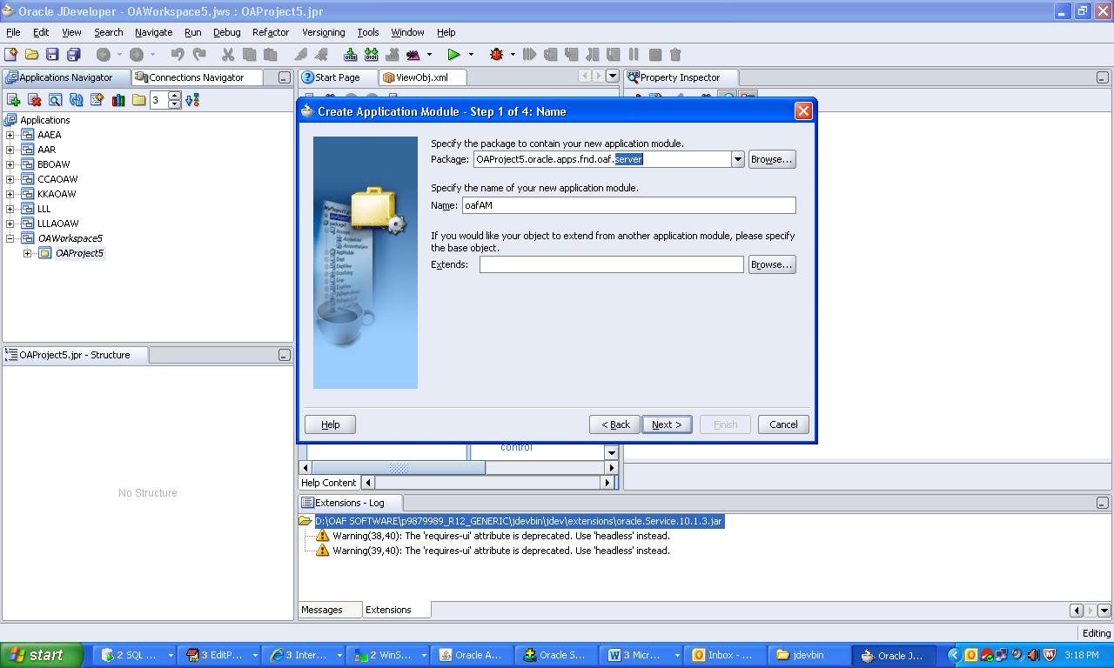Click the Debug bug icon
Viewport: 1114px width, 668px height.
click(496, 54)
